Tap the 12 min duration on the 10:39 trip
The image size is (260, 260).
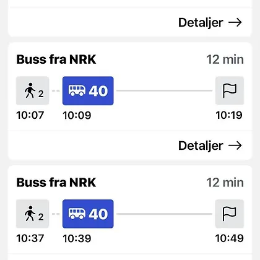[225, 183]
